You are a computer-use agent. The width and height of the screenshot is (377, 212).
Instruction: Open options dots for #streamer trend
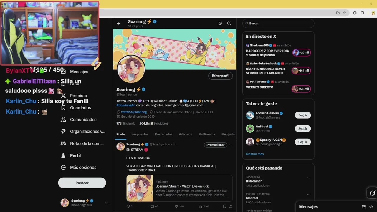[309, 178]
